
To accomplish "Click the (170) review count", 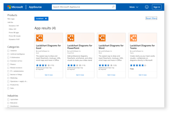I will pyautogui.click(x=52, y=65).
